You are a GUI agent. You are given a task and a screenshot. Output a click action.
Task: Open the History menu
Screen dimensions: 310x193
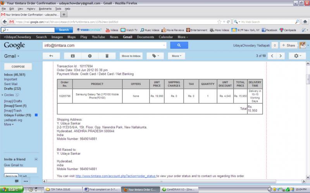pos(31,9)
